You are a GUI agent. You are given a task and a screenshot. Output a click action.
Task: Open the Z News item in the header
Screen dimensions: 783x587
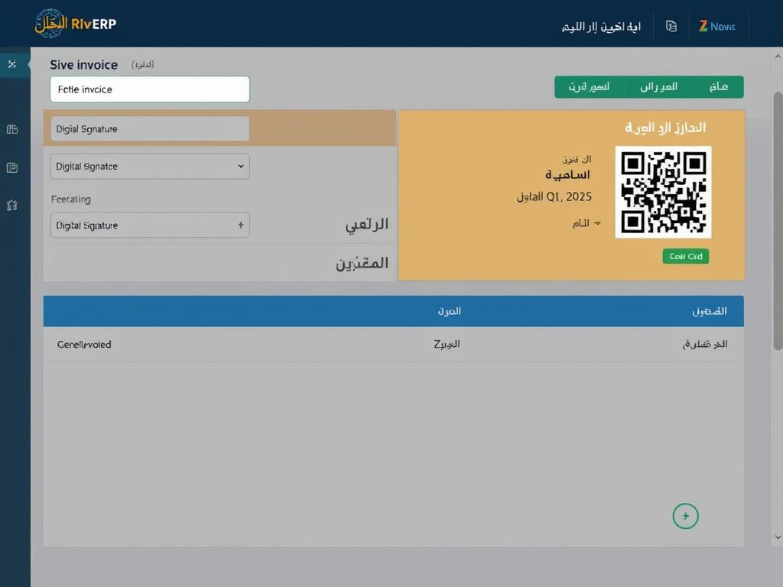click(716, 26)
